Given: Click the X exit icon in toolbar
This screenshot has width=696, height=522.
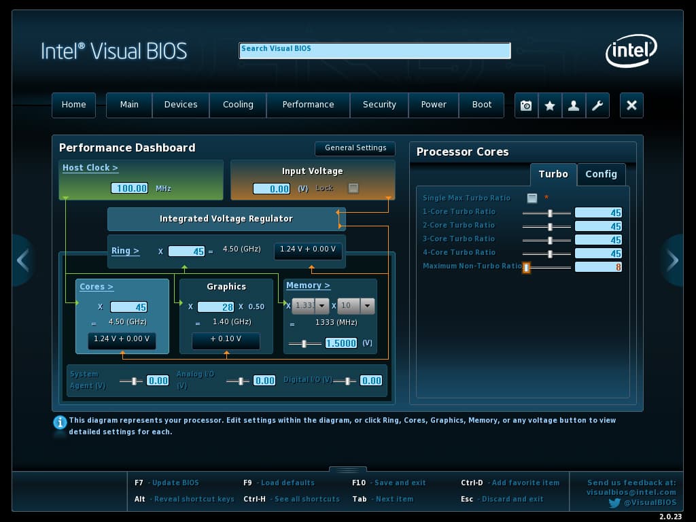Looking at the screenshot, I should point(631,105).
